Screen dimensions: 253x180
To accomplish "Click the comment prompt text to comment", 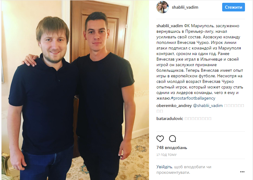I will pyautogui.click(x=184, y=169).
